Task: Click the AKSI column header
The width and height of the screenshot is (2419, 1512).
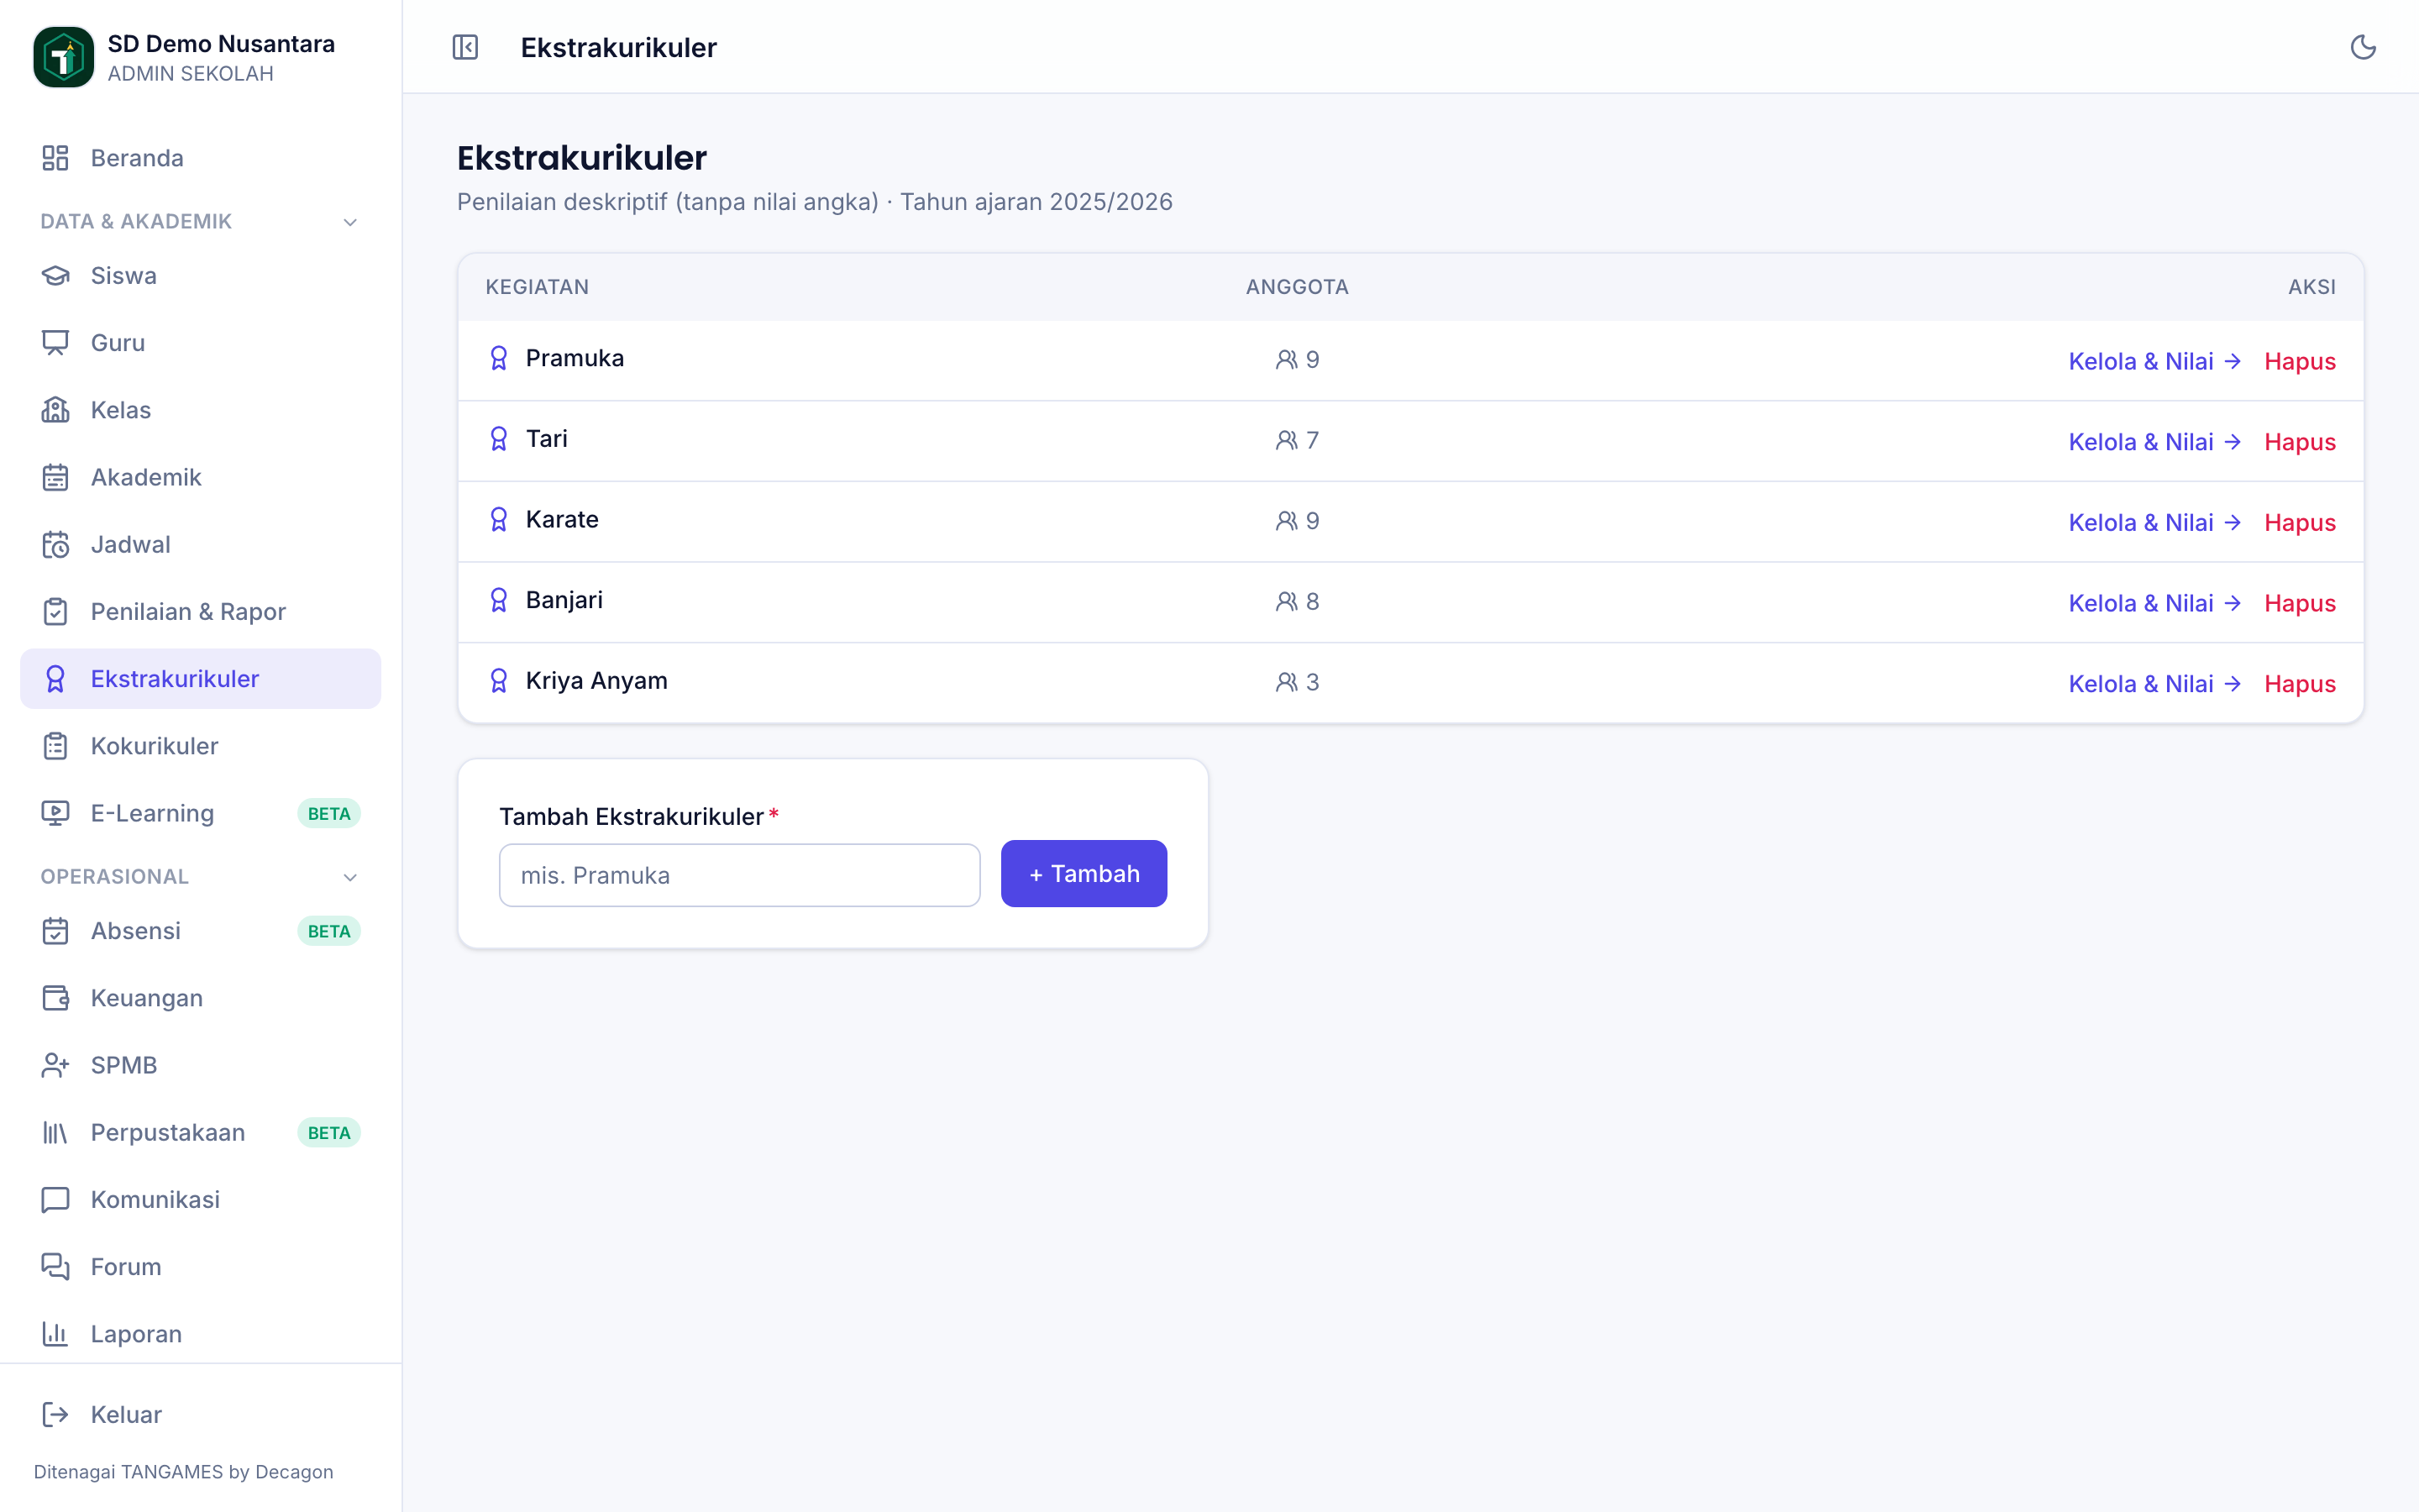Action: tap(2312, 287)
